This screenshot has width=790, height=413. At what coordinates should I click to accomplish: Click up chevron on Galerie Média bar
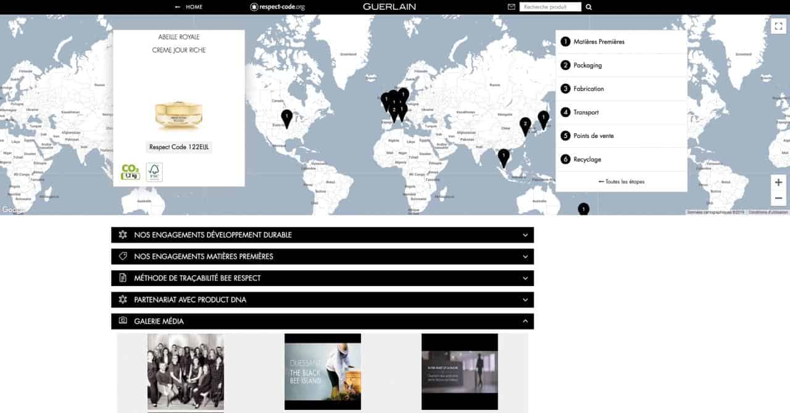[x=525, y=321]
